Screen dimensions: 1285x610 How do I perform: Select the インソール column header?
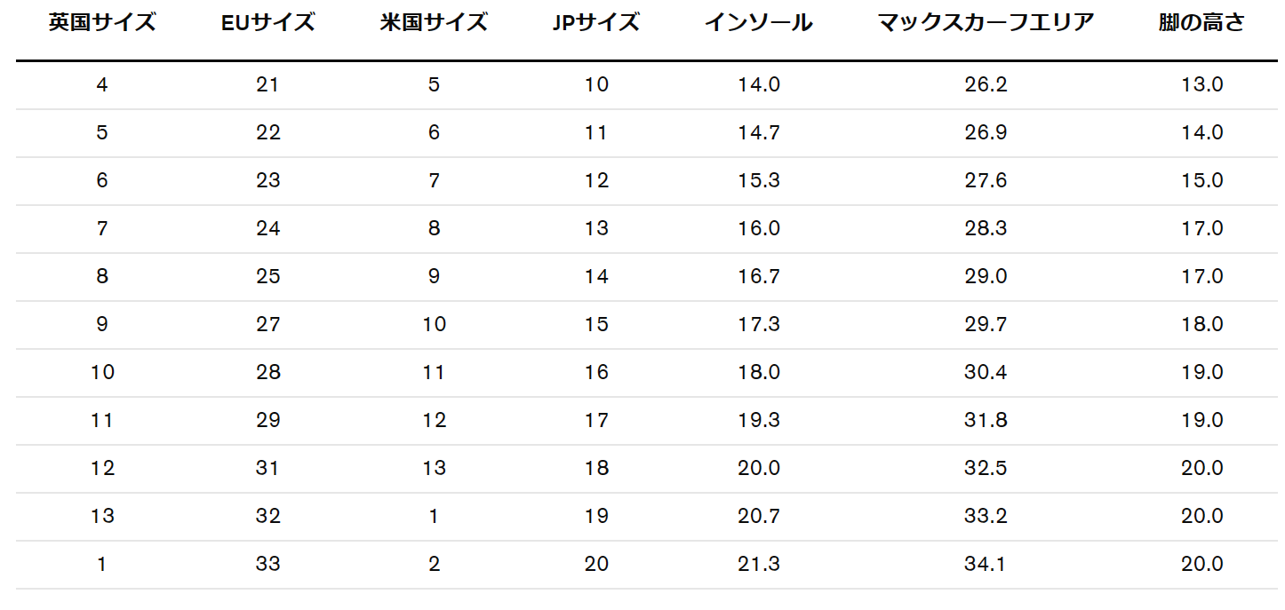click(758, 23)
